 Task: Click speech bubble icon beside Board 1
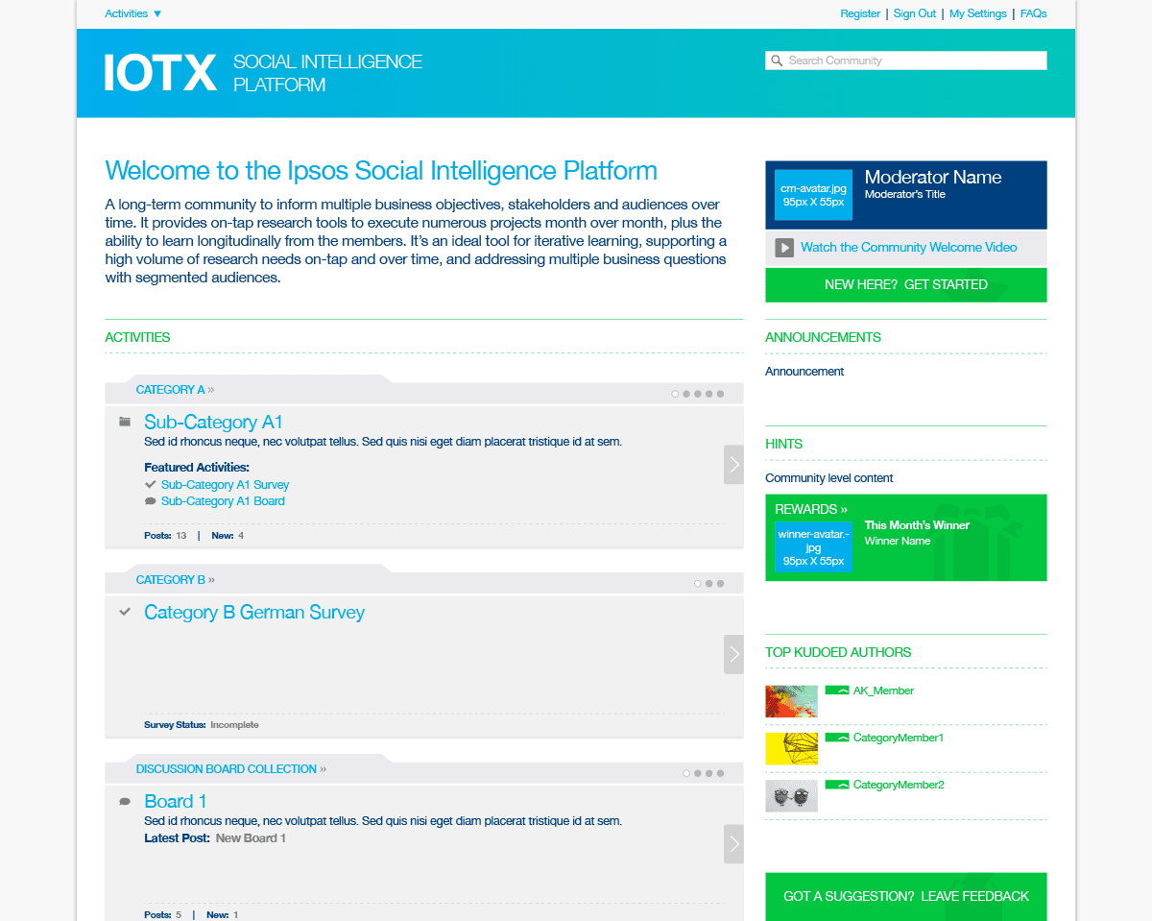tap(125, 802)
